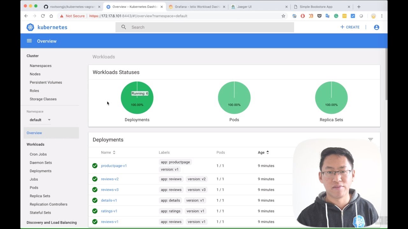Viewport: 408px width, 229px height.
Task: Open Storage Classes in the sidebar
Action: [x=43, y=99]
